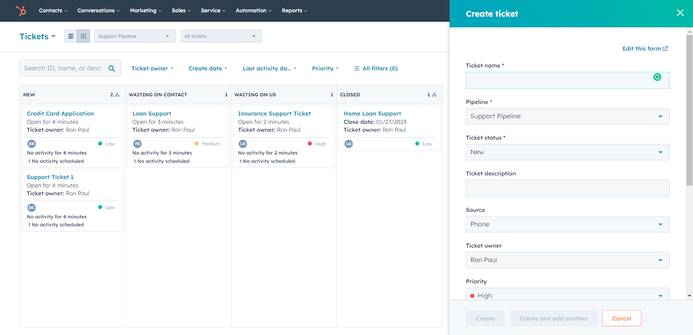
Task: Switch to list view icon
Action: pos(71,36)
